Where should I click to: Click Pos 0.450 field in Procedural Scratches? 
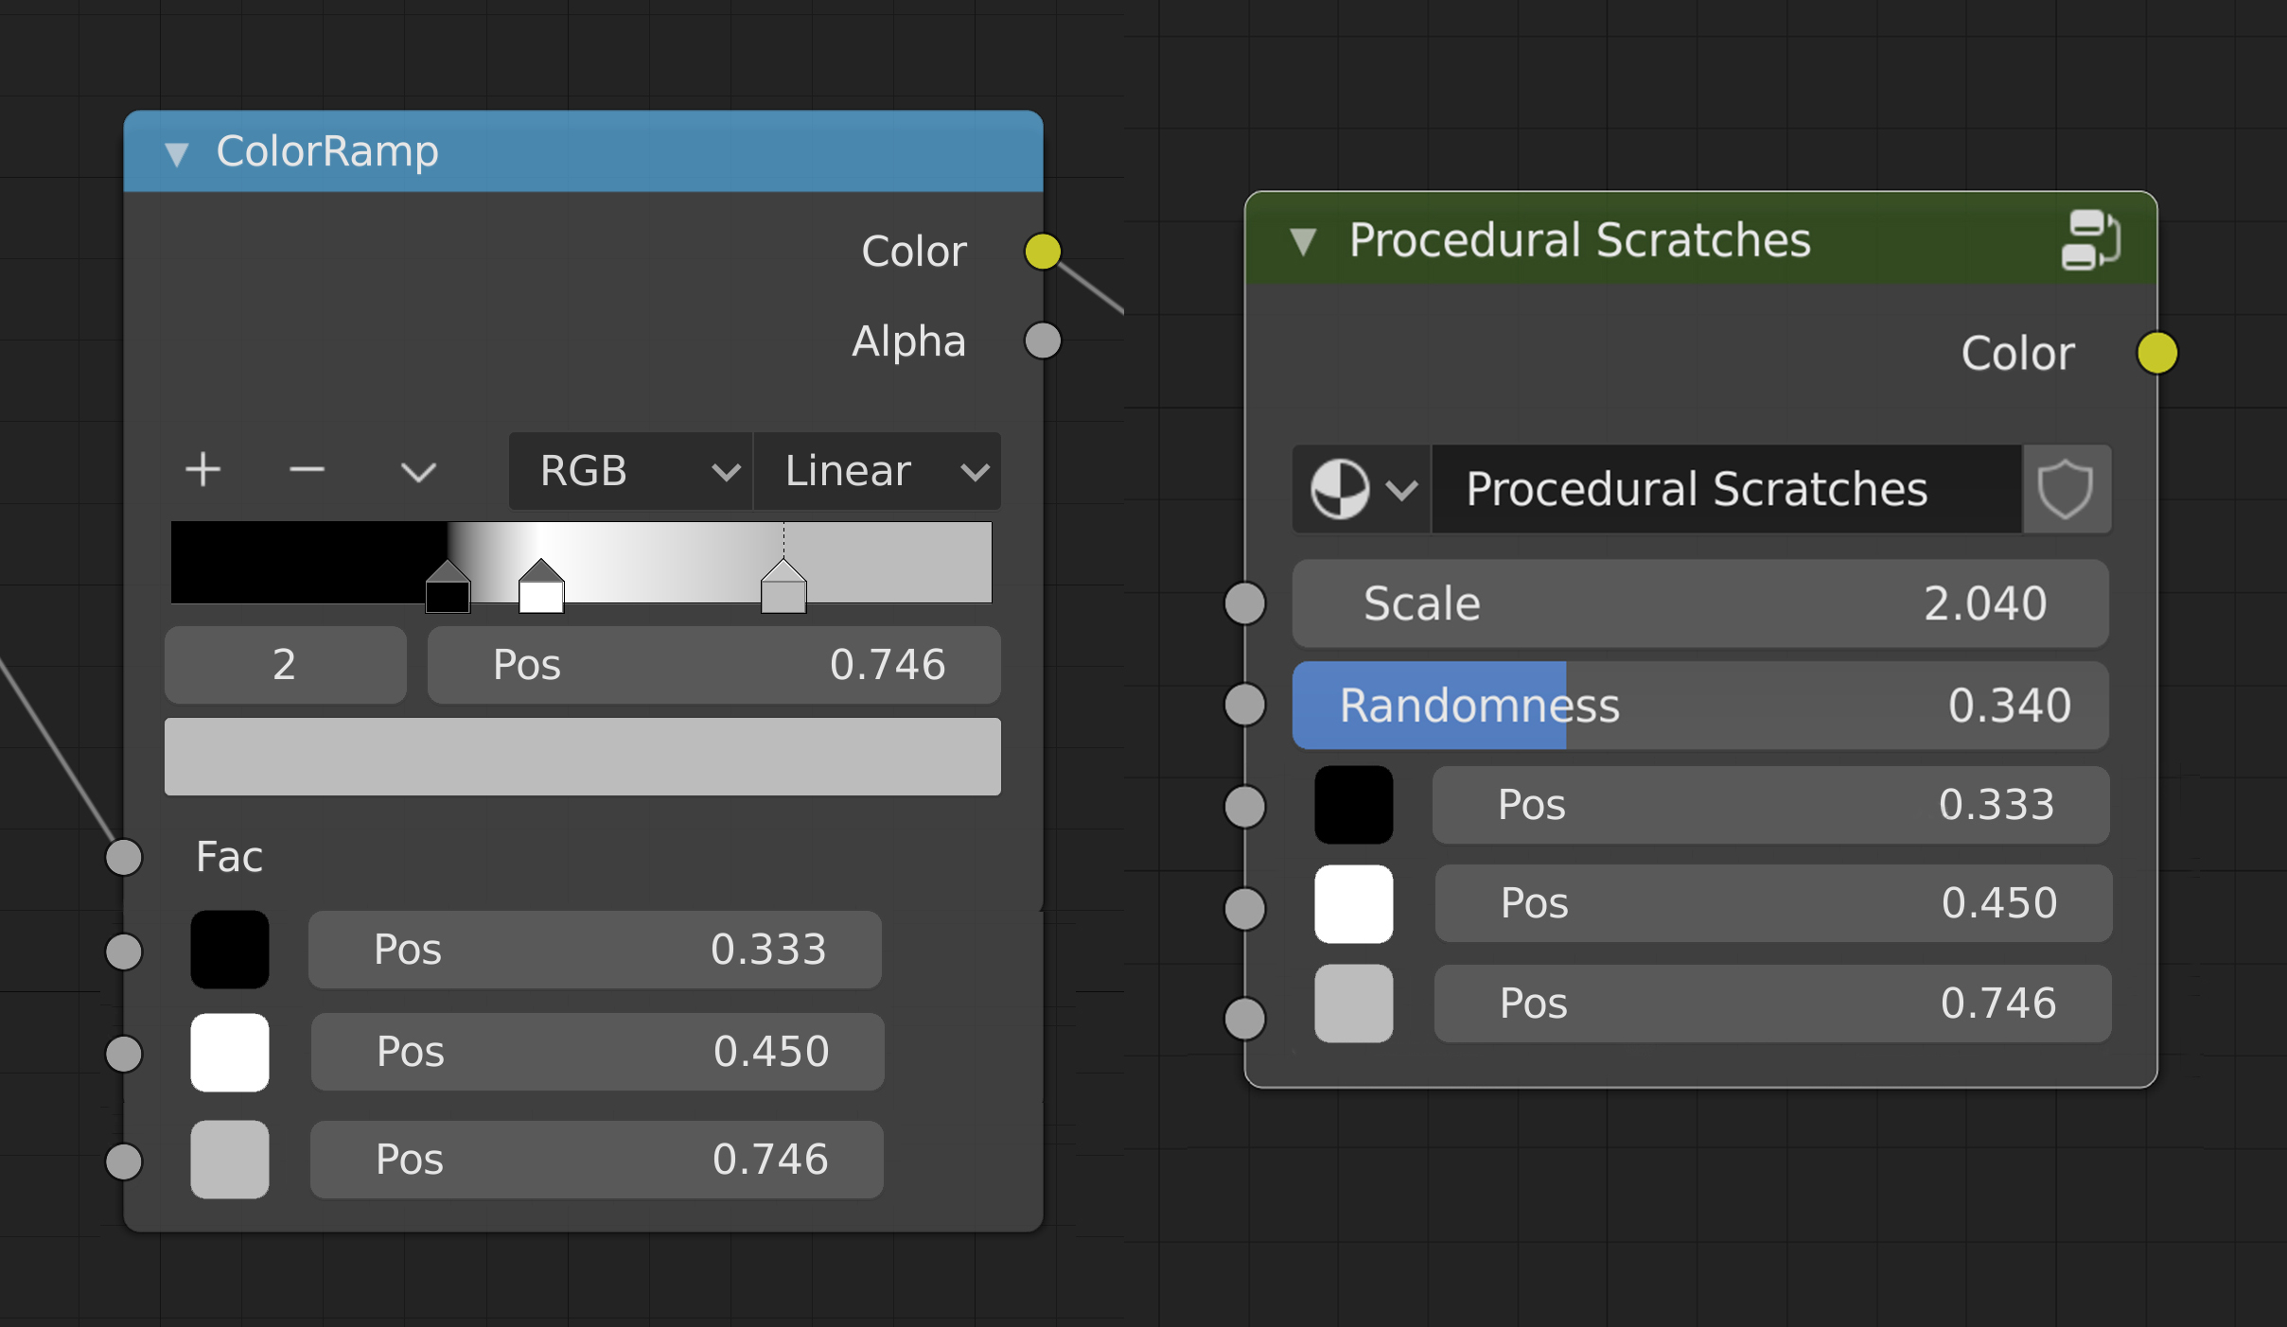1774,903
